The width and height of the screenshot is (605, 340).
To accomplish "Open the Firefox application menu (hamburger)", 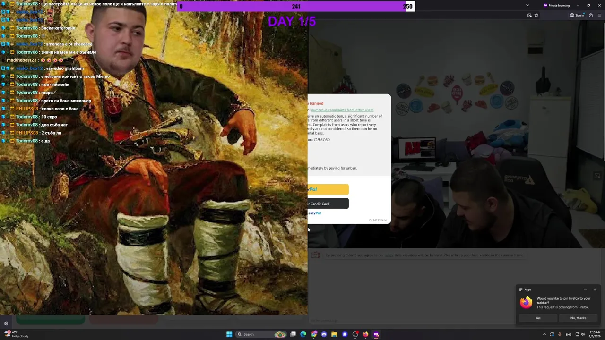I will coord(599,15).
